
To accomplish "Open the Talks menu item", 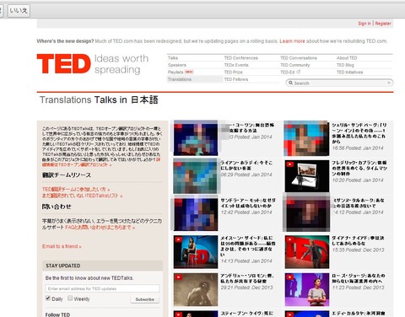I will (173, 58).
